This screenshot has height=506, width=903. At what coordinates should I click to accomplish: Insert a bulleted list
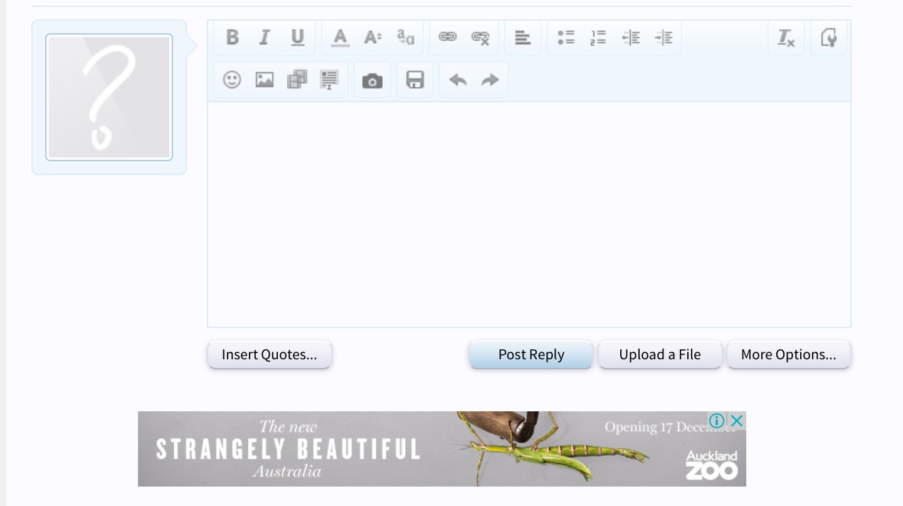pyautogui.click(x=566, y=38)
